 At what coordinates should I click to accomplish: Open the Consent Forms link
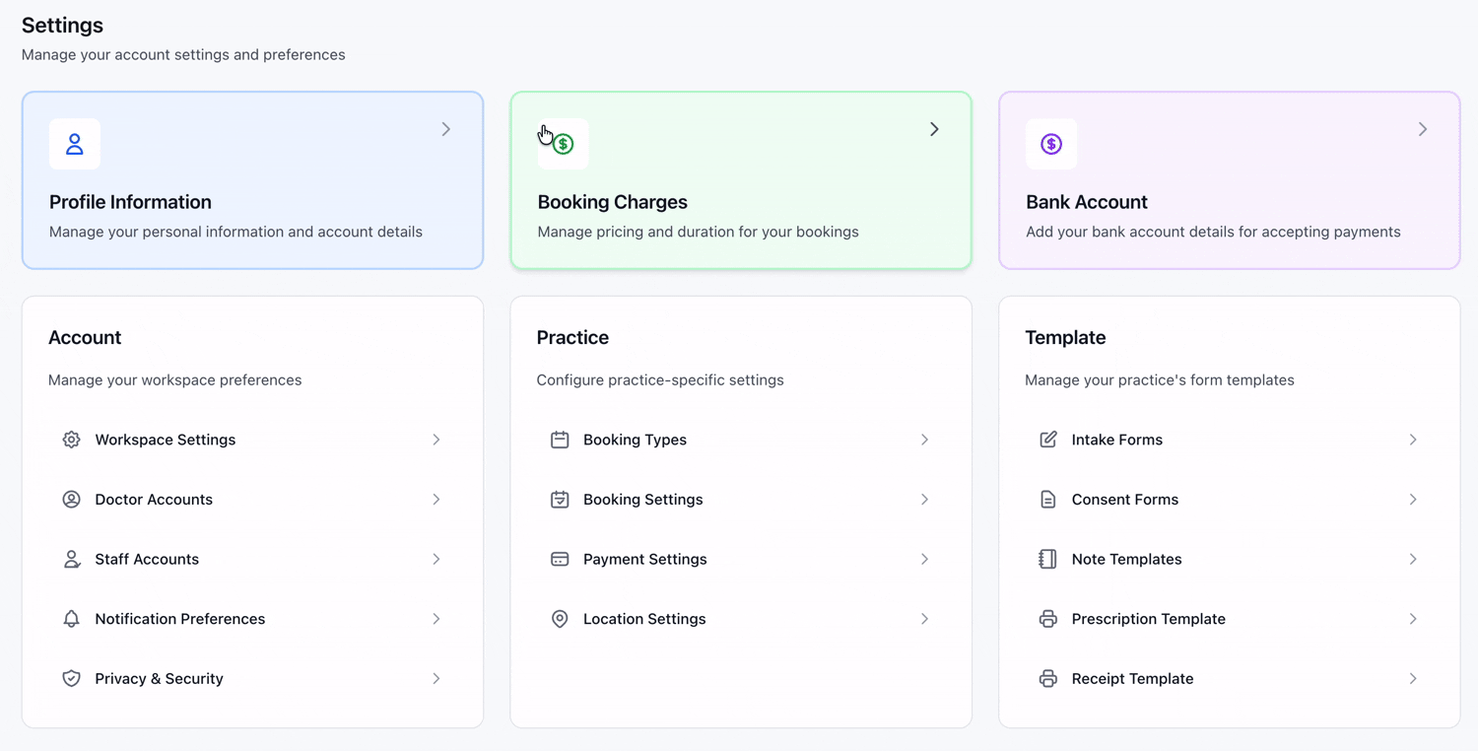point(1124,500)
